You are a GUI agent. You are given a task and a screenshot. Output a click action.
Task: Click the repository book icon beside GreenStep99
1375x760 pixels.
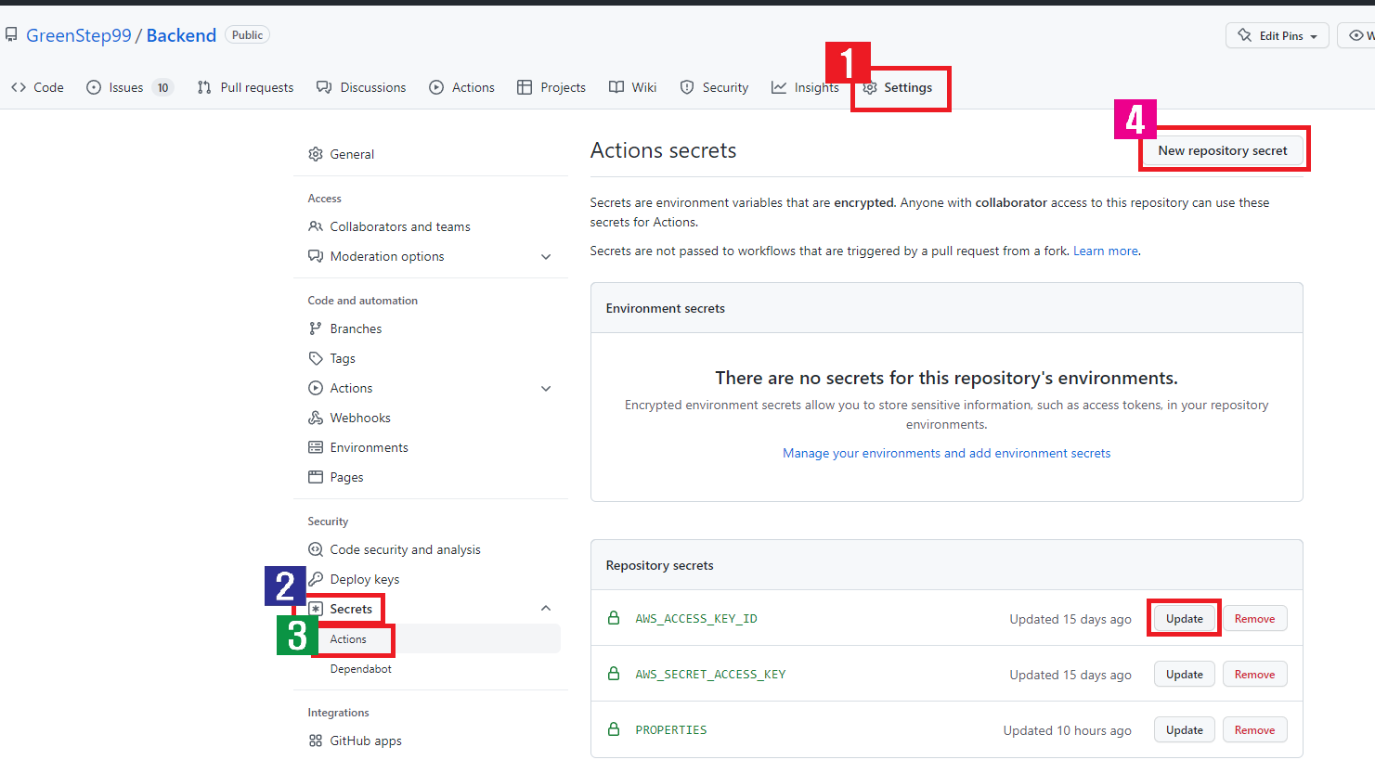[11, 35]
